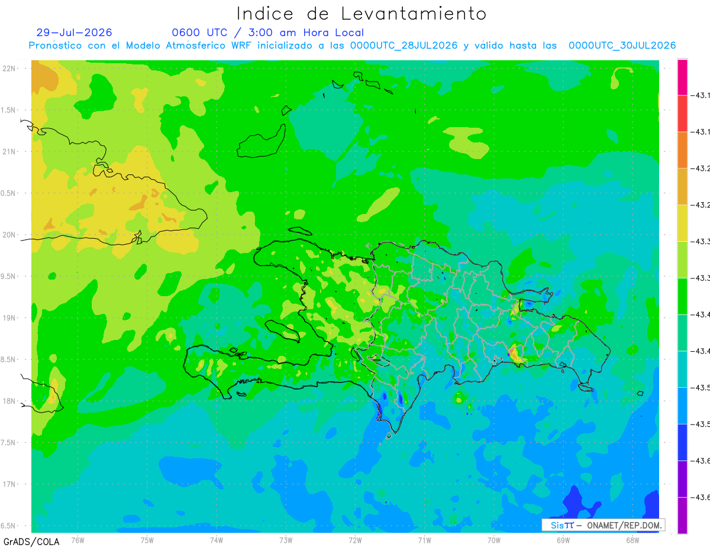Select the royal blue legend swatch
Viewport: 710px width, 548px height.
[682, 443]
